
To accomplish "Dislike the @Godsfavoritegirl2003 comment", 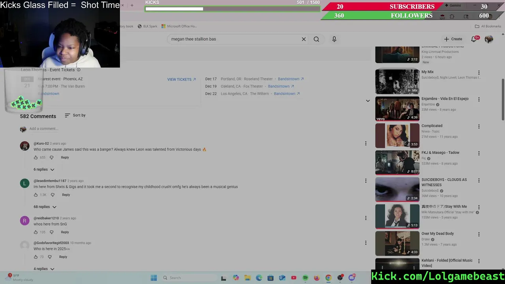I will [x=50, y=257].
